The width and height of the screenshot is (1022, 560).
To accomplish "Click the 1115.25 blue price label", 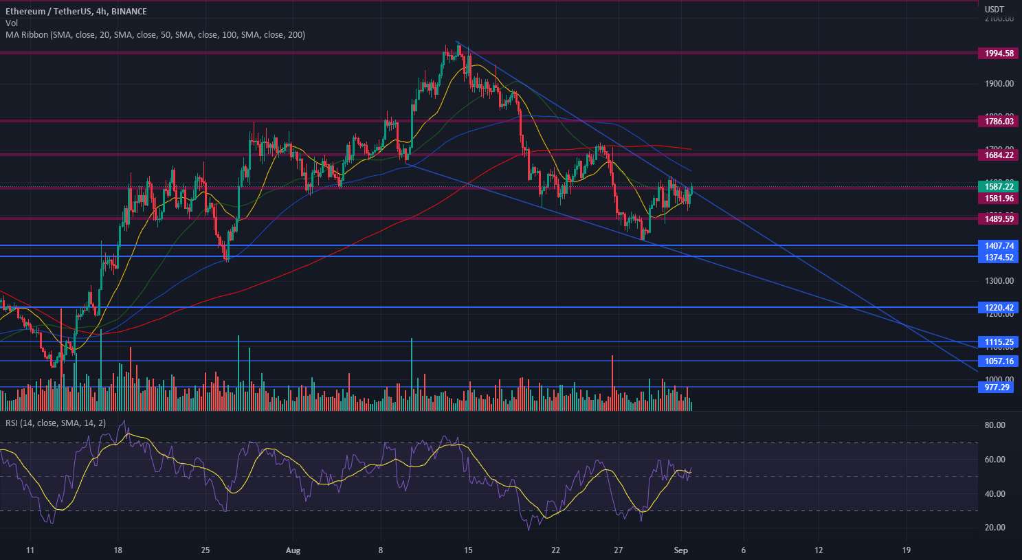I will (x=999, y=342).
